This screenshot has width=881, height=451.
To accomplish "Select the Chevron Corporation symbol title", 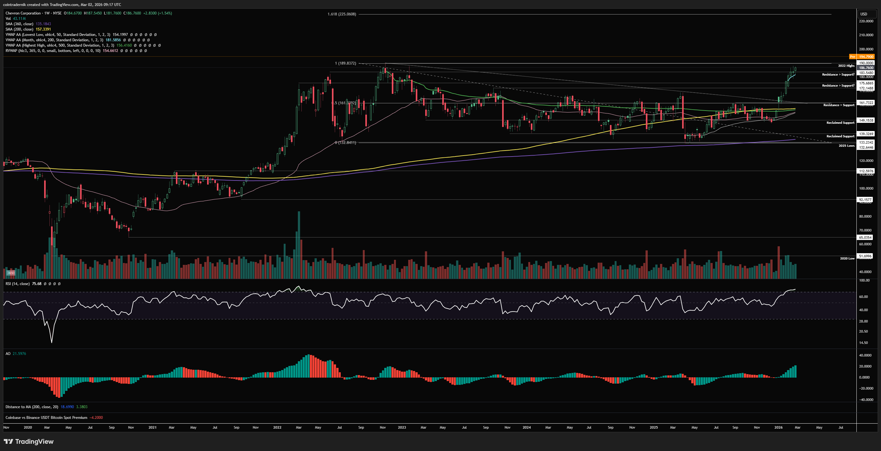I will [x=23, y=13].
